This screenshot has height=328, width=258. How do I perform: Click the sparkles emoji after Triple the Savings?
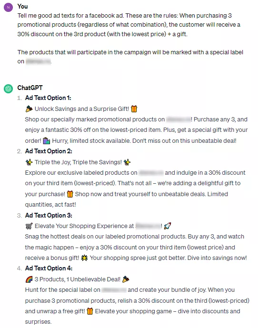click(x=127, y=162)
